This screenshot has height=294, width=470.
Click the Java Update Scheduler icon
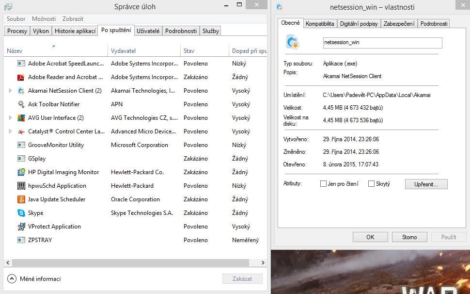click(21, 199)
